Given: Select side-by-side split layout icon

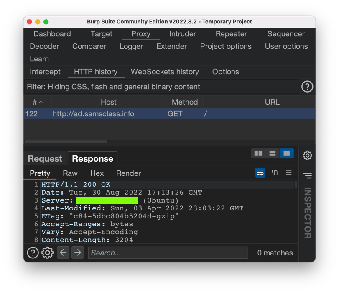Looking at the screenshot, I should [x=258, y=153].
